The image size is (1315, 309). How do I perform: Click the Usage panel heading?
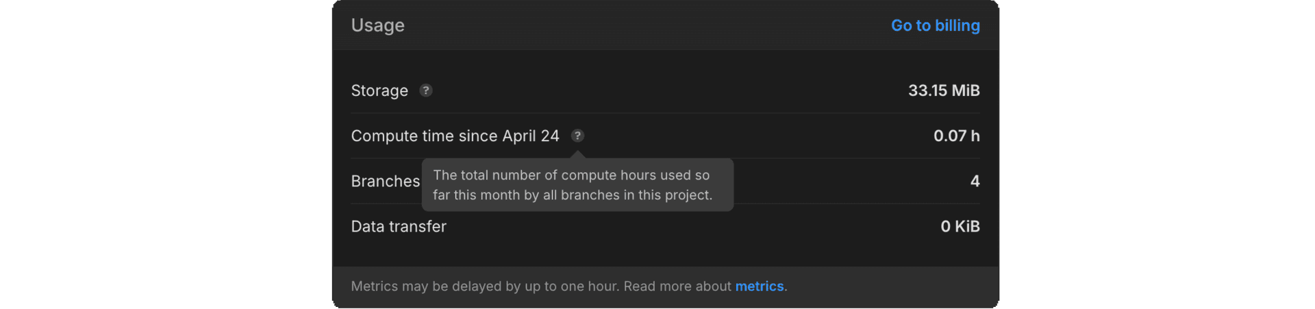tap(377, 25)
